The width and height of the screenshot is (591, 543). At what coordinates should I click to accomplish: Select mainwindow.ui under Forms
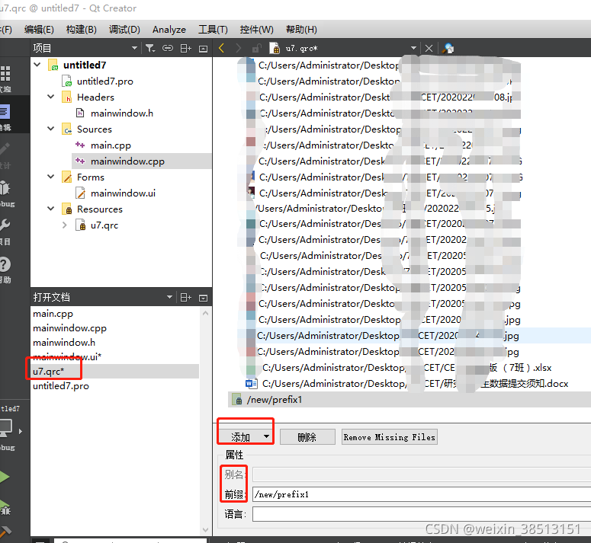[123, 193]
